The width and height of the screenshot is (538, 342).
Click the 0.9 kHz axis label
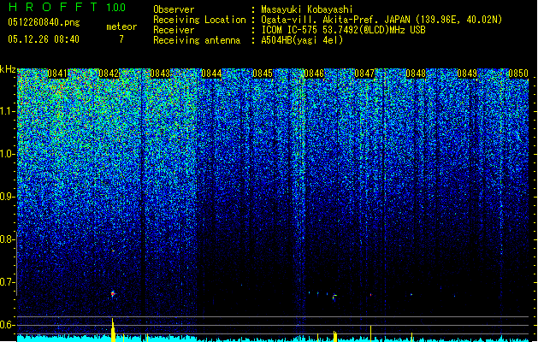click(x=8, y=197)
